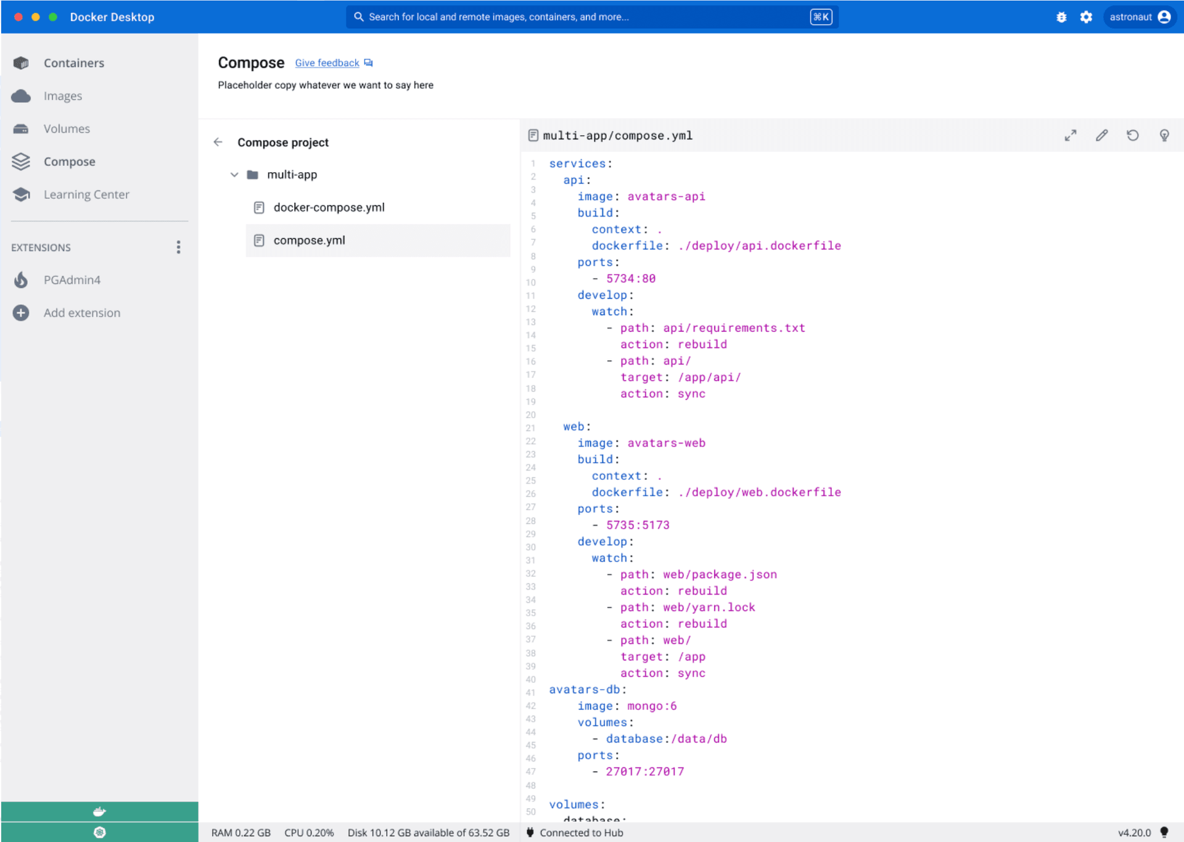
Task: Click the lightbulb tips icon in editor
Action: coord(1164,136)
